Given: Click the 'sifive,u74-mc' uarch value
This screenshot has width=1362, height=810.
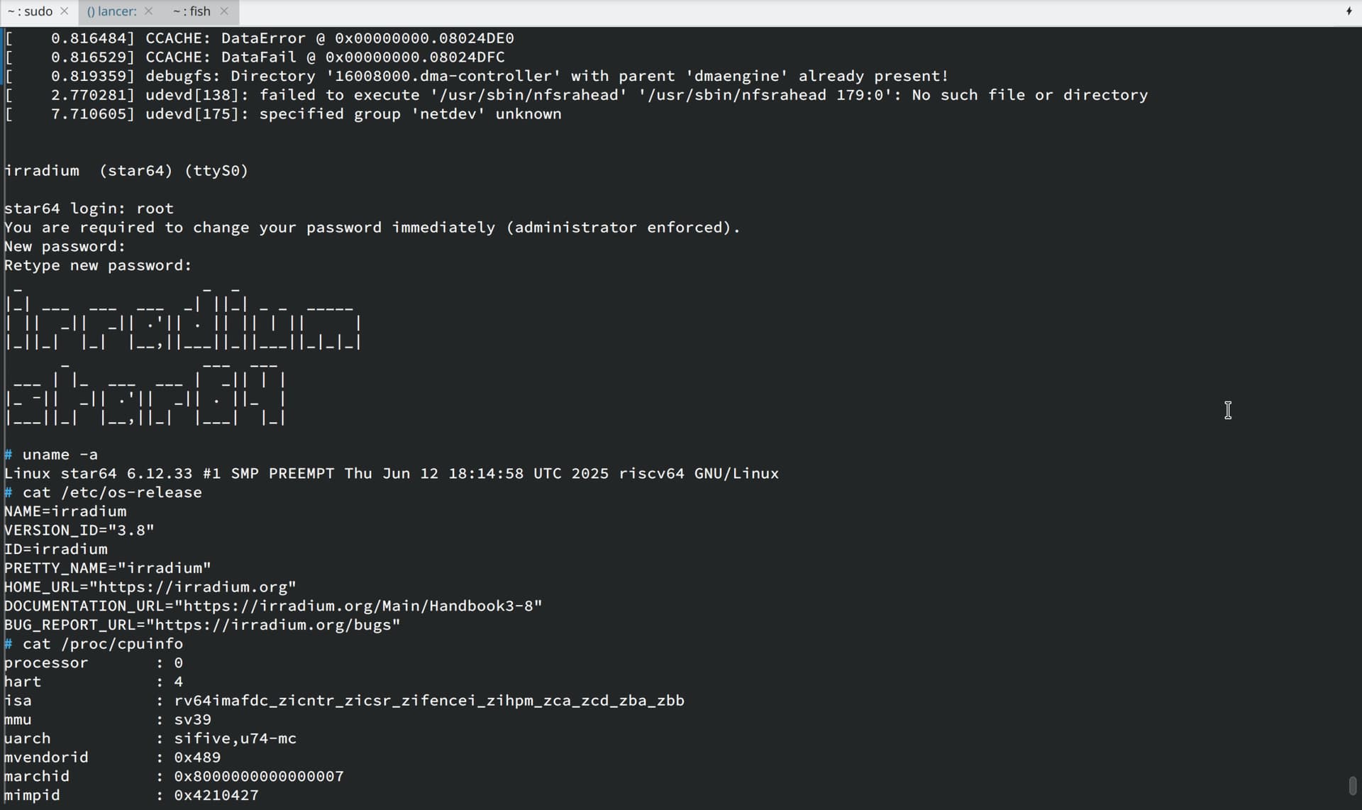Looking at the screenshot, I should click(236, 738).
